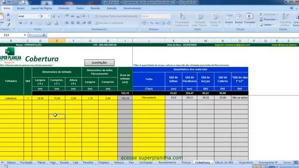Open the cell borders button

point(40,23)
